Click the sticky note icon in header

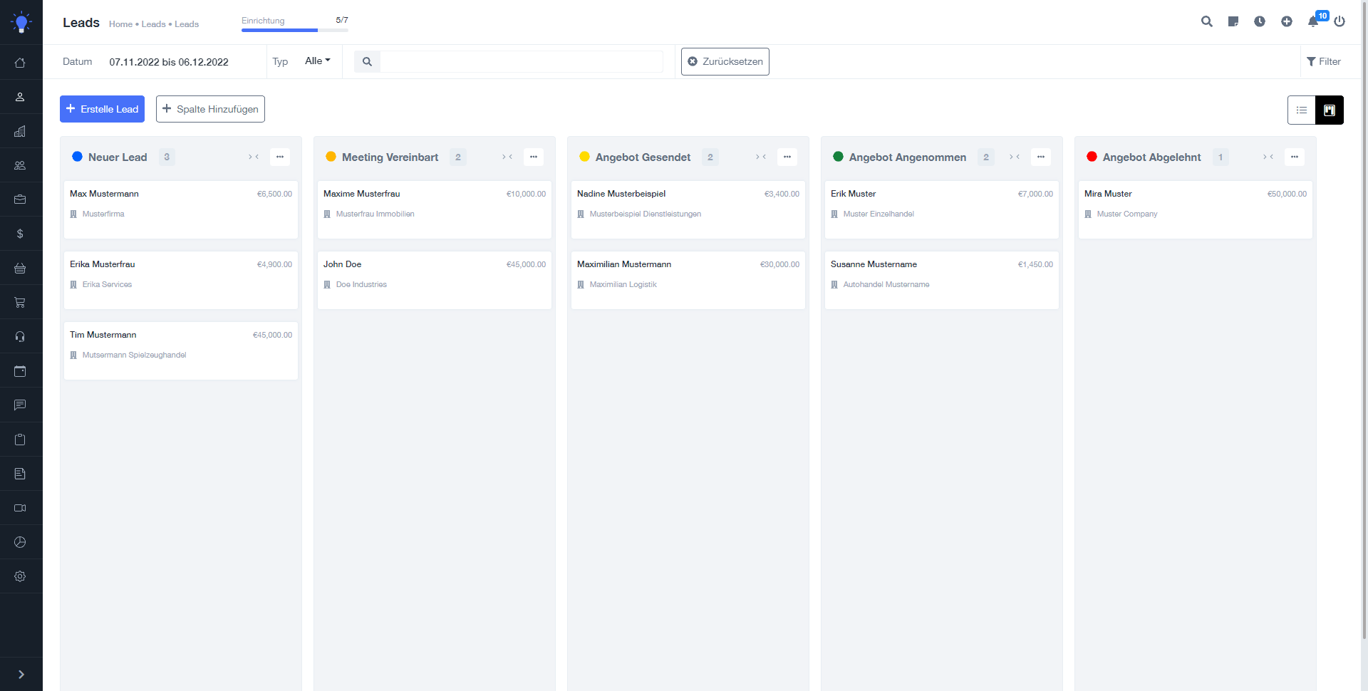tap(1233, 22)
